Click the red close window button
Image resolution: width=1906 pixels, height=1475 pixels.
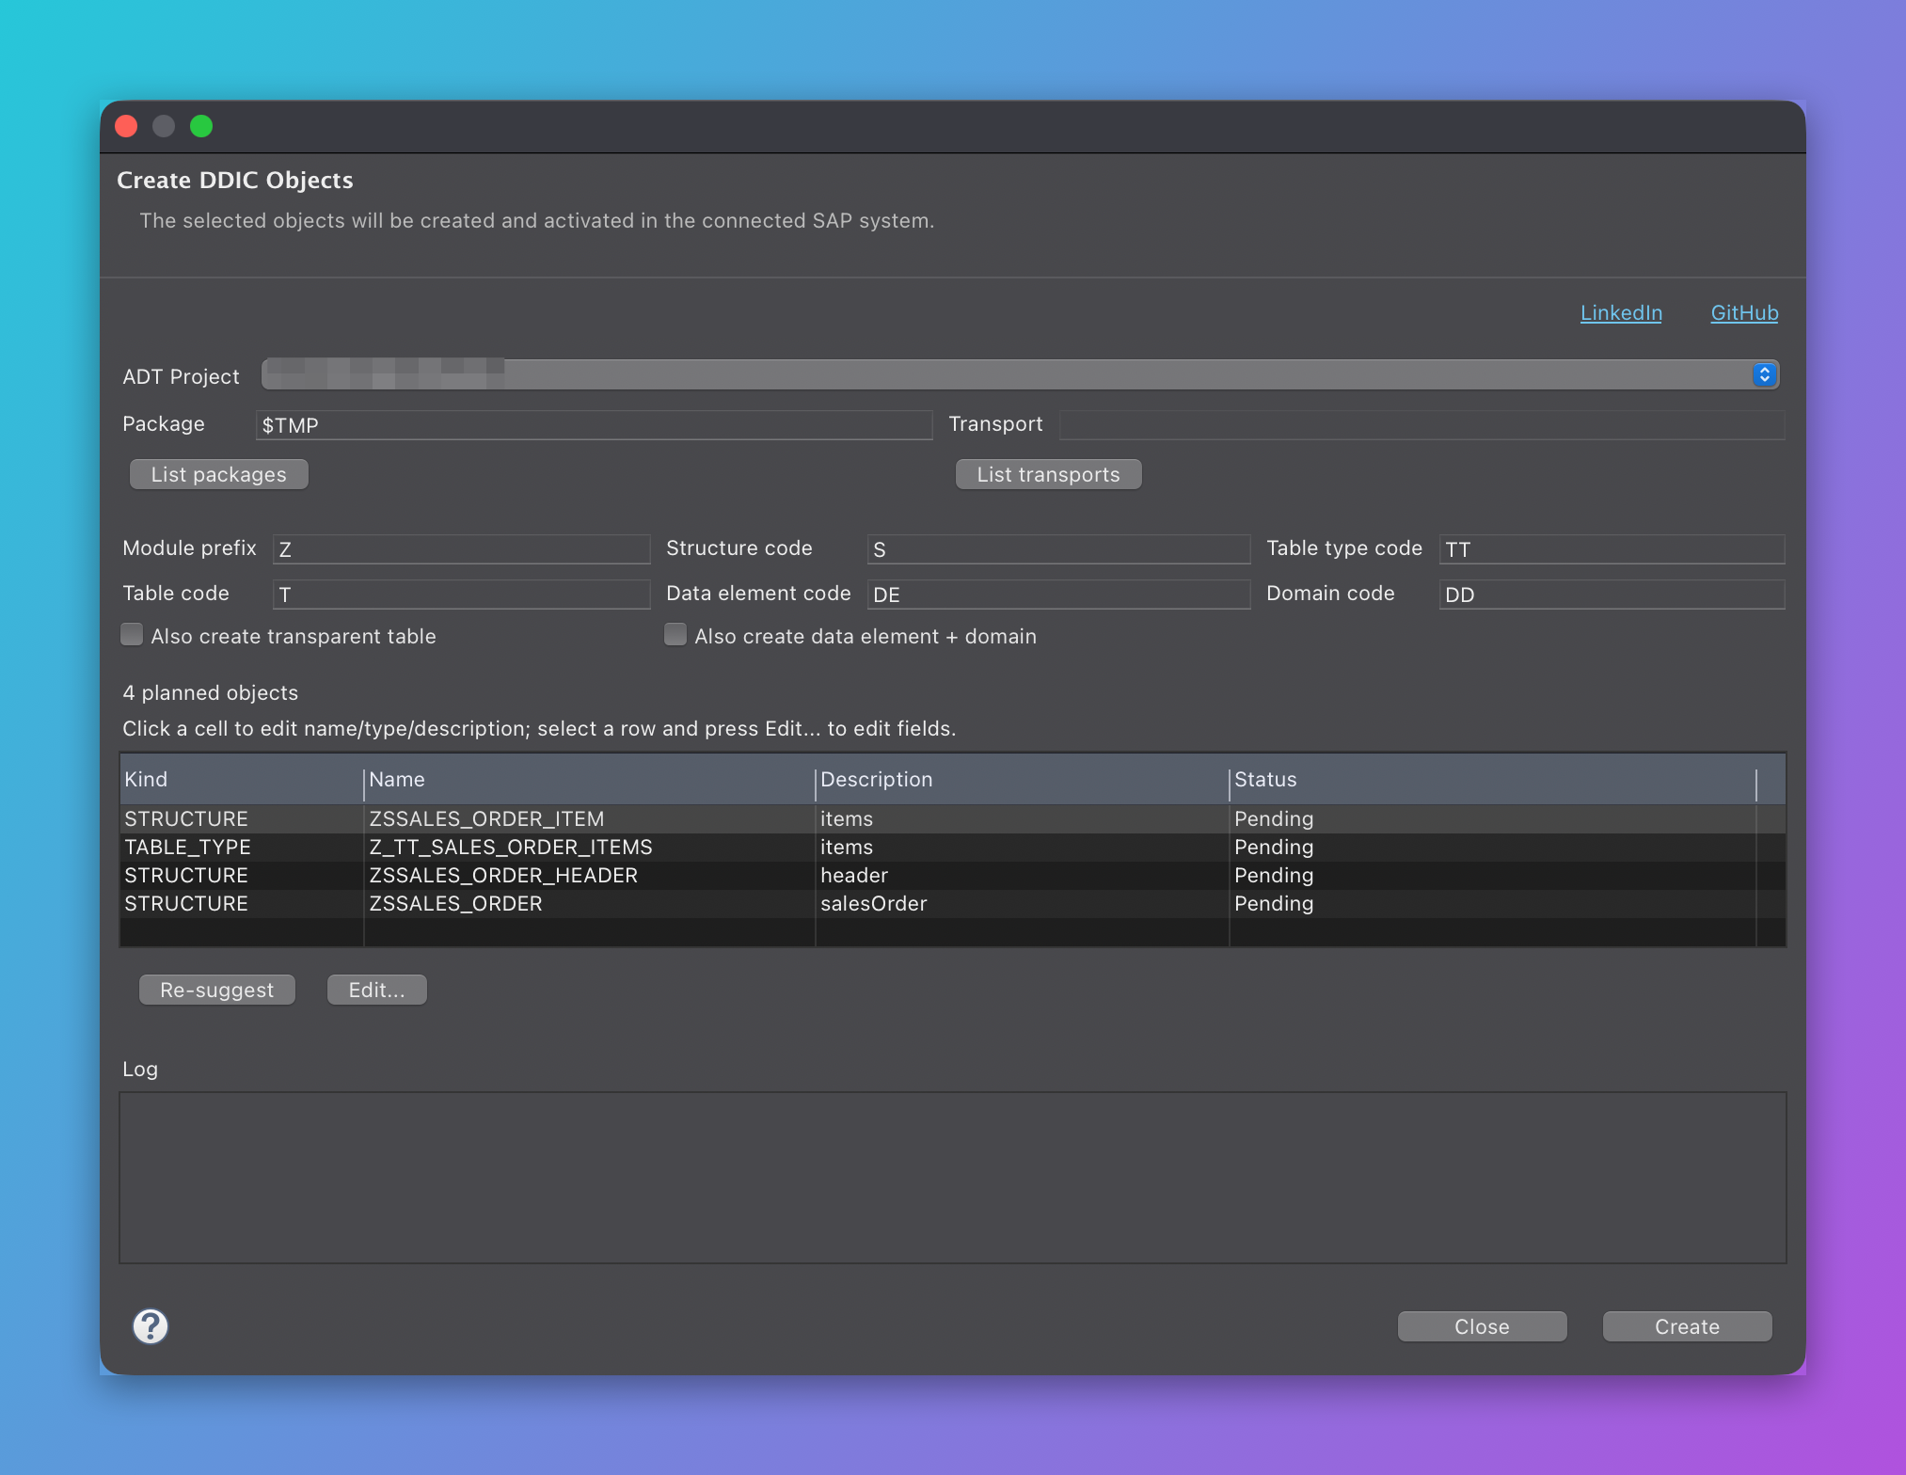point(126,126)
